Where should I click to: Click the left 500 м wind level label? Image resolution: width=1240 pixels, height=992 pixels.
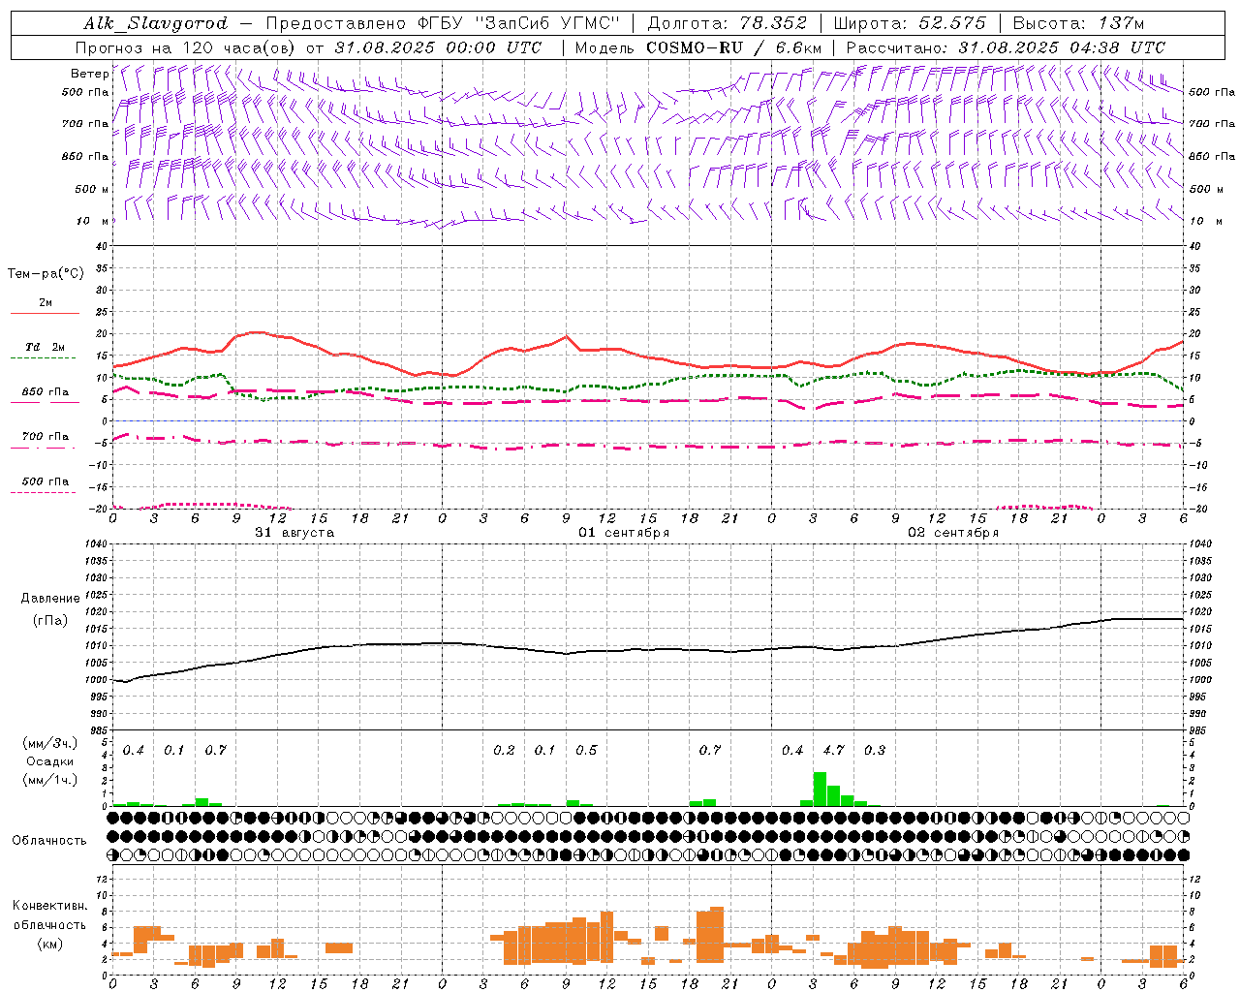(x=93, y=189)
